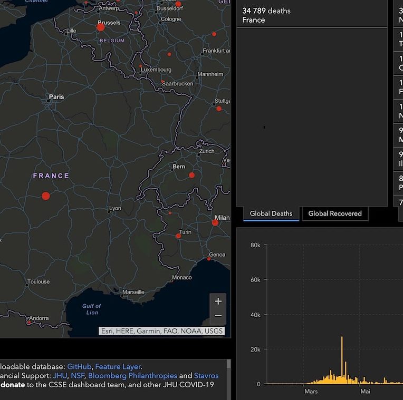Click the Mars axis label on chart
Screen dimensions: 403x400
[311, 392]
